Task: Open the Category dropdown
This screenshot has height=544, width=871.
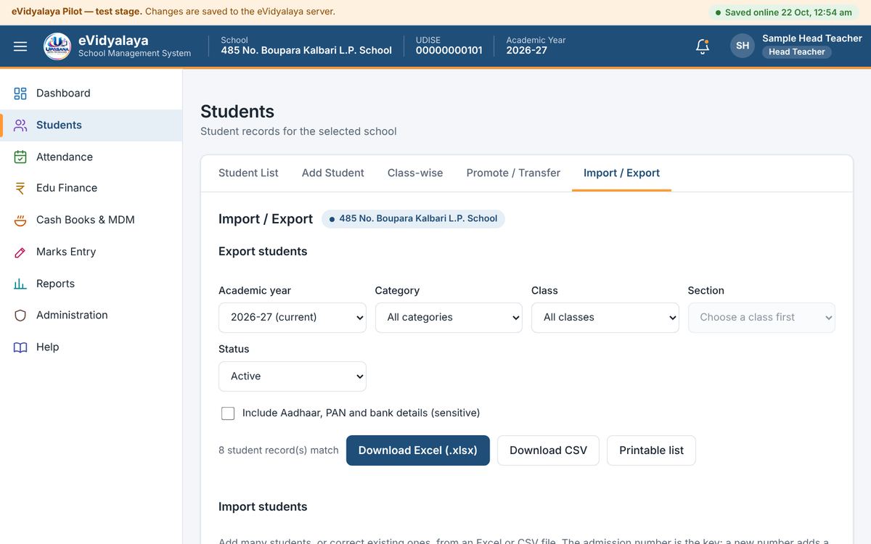Action: coord(449,318)
